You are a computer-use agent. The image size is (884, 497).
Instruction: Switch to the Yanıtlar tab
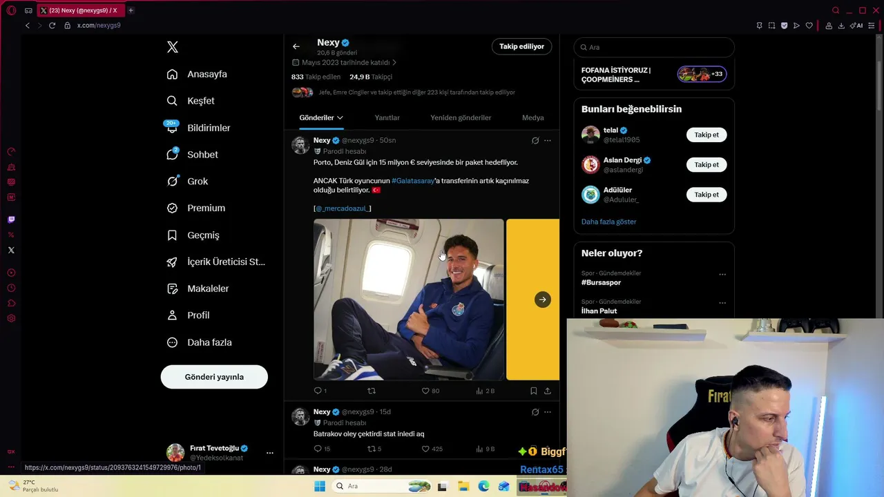(387, 117)
